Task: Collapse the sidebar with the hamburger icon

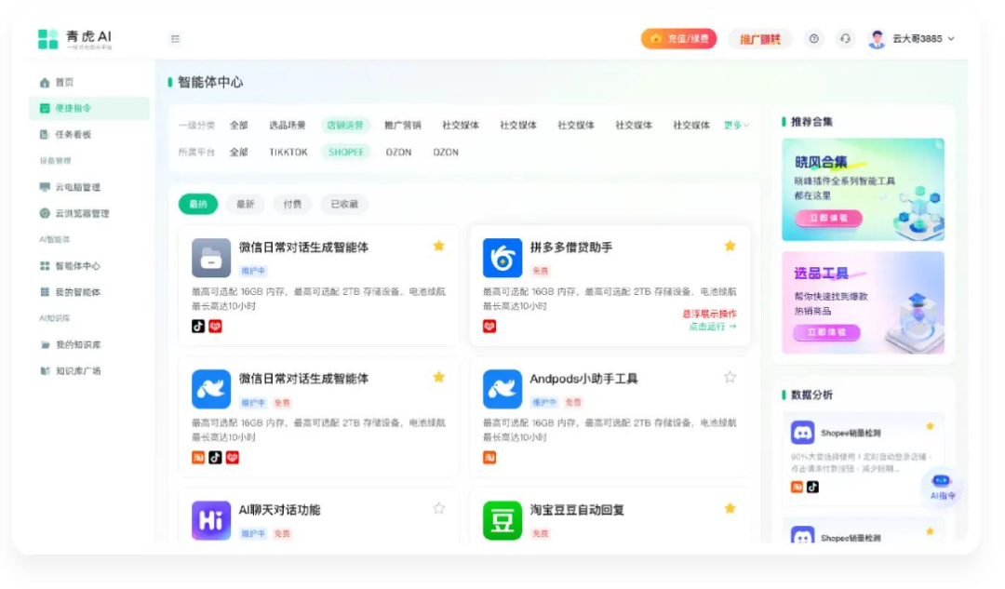Action: click(175, 39)
